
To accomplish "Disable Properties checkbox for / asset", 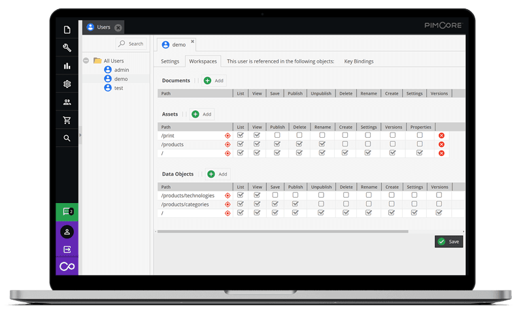I will coord(420,153).
